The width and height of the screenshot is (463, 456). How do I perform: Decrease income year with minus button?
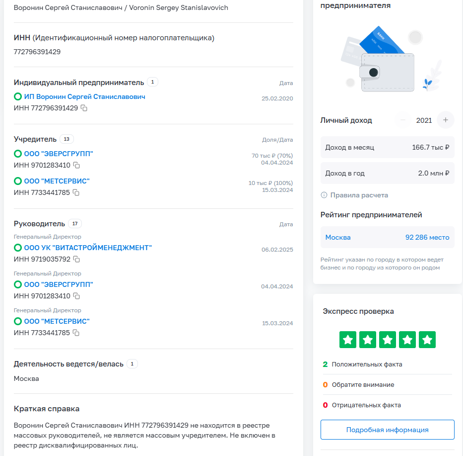[403, 120]
